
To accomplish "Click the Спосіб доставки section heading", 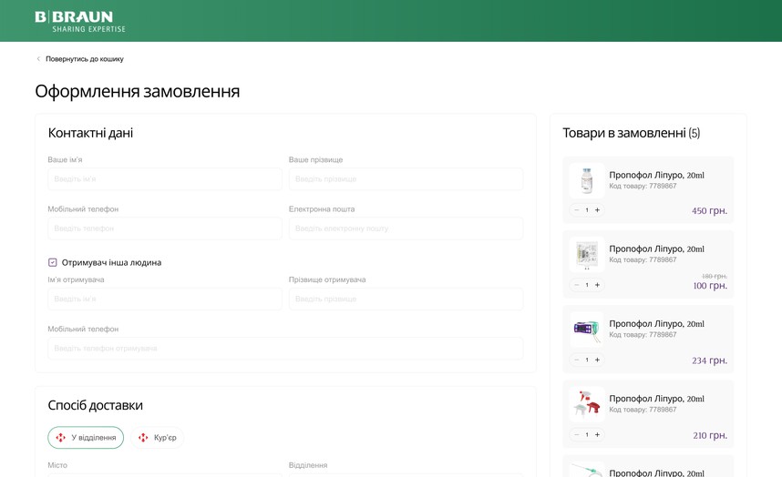I will [x=96, y=405].
